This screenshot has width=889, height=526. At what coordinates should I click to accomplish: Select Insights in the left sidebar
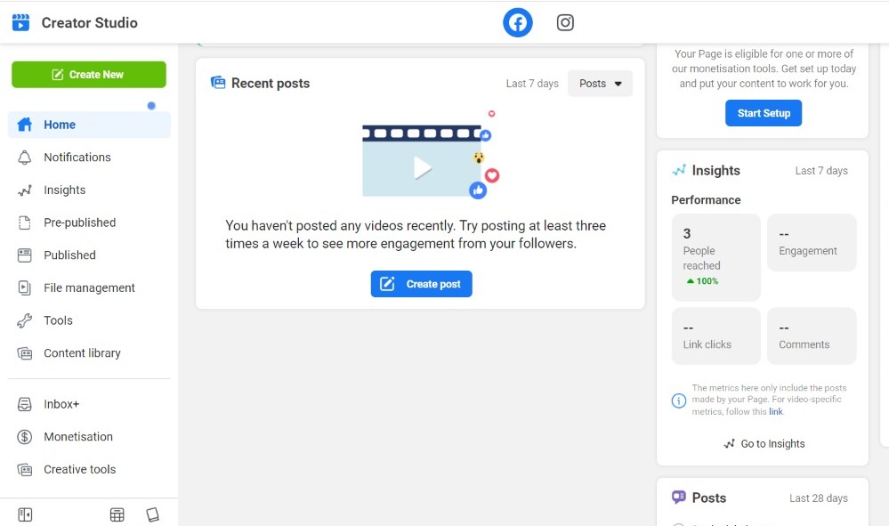point(65,190)
